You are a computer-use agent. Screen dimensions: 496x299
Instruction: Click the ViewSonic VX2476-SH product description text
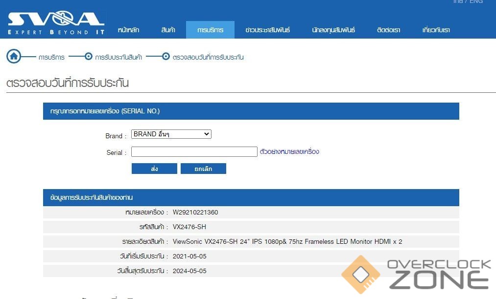pyautogui.click(x=287, y=241)
